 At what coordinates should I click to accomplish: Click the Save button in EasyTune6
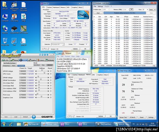coord(6,117)
